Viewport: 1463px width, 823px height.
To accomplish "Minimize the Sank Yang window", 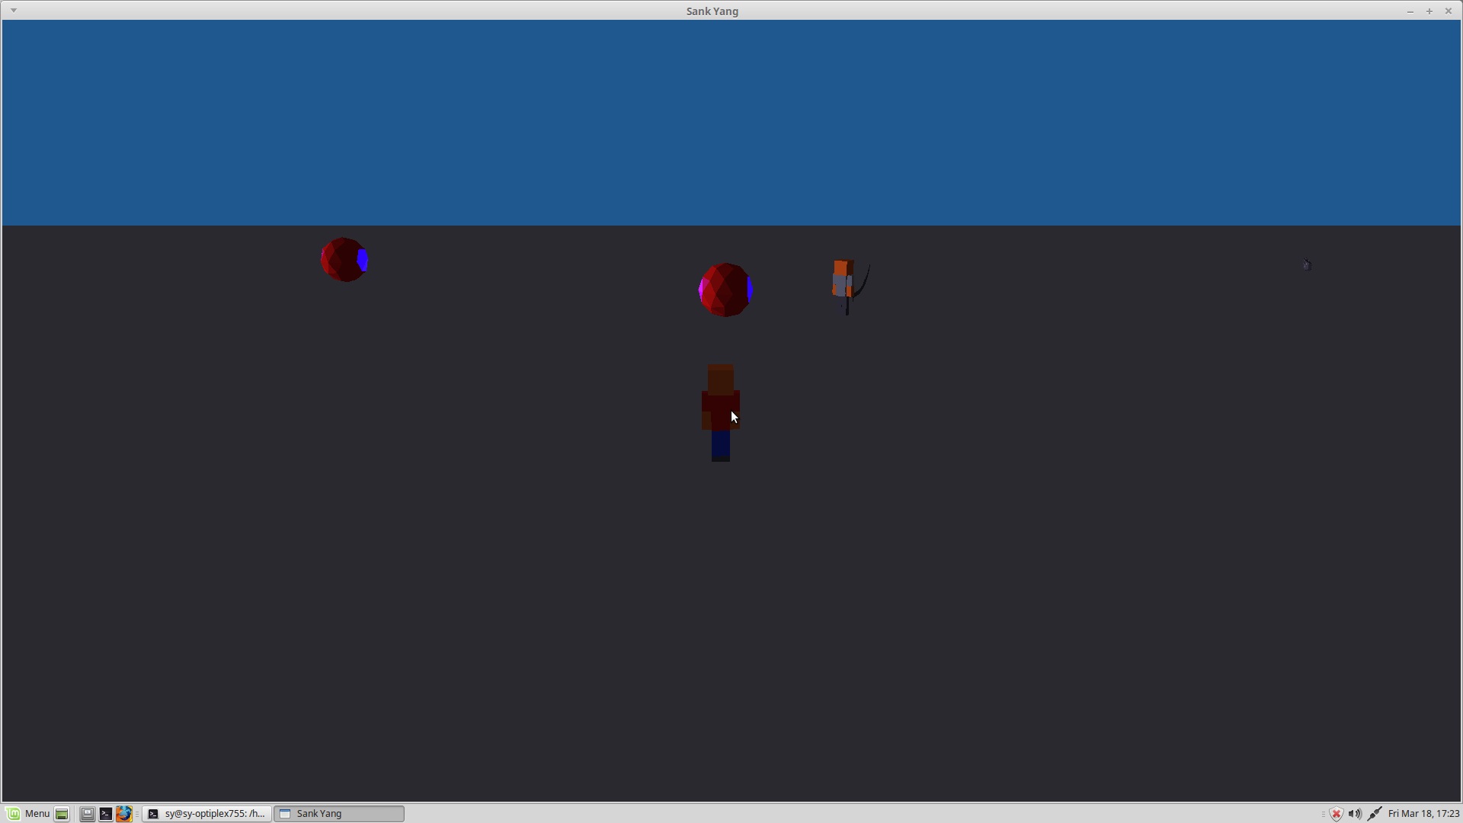I will point(1410,11).
